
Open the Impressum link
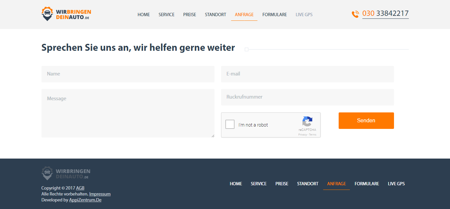click(x=100, y=194)
